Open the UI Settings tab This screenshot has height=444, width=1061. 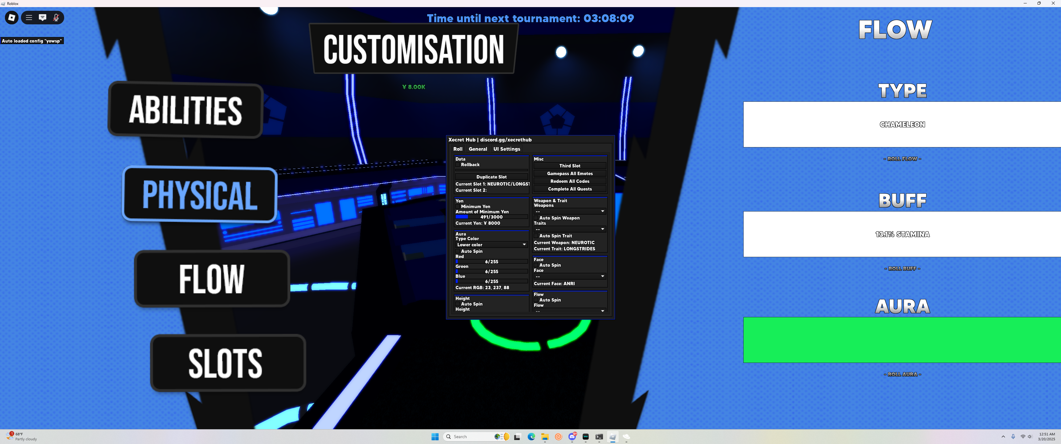click(507, 149)
